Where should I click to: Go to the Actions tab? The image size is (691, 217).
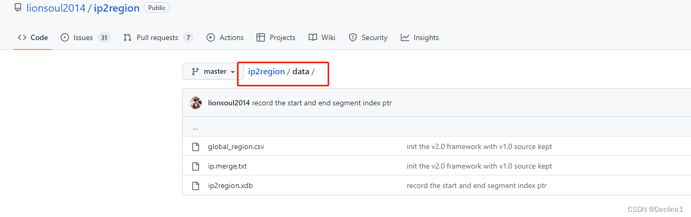[225, 37]
